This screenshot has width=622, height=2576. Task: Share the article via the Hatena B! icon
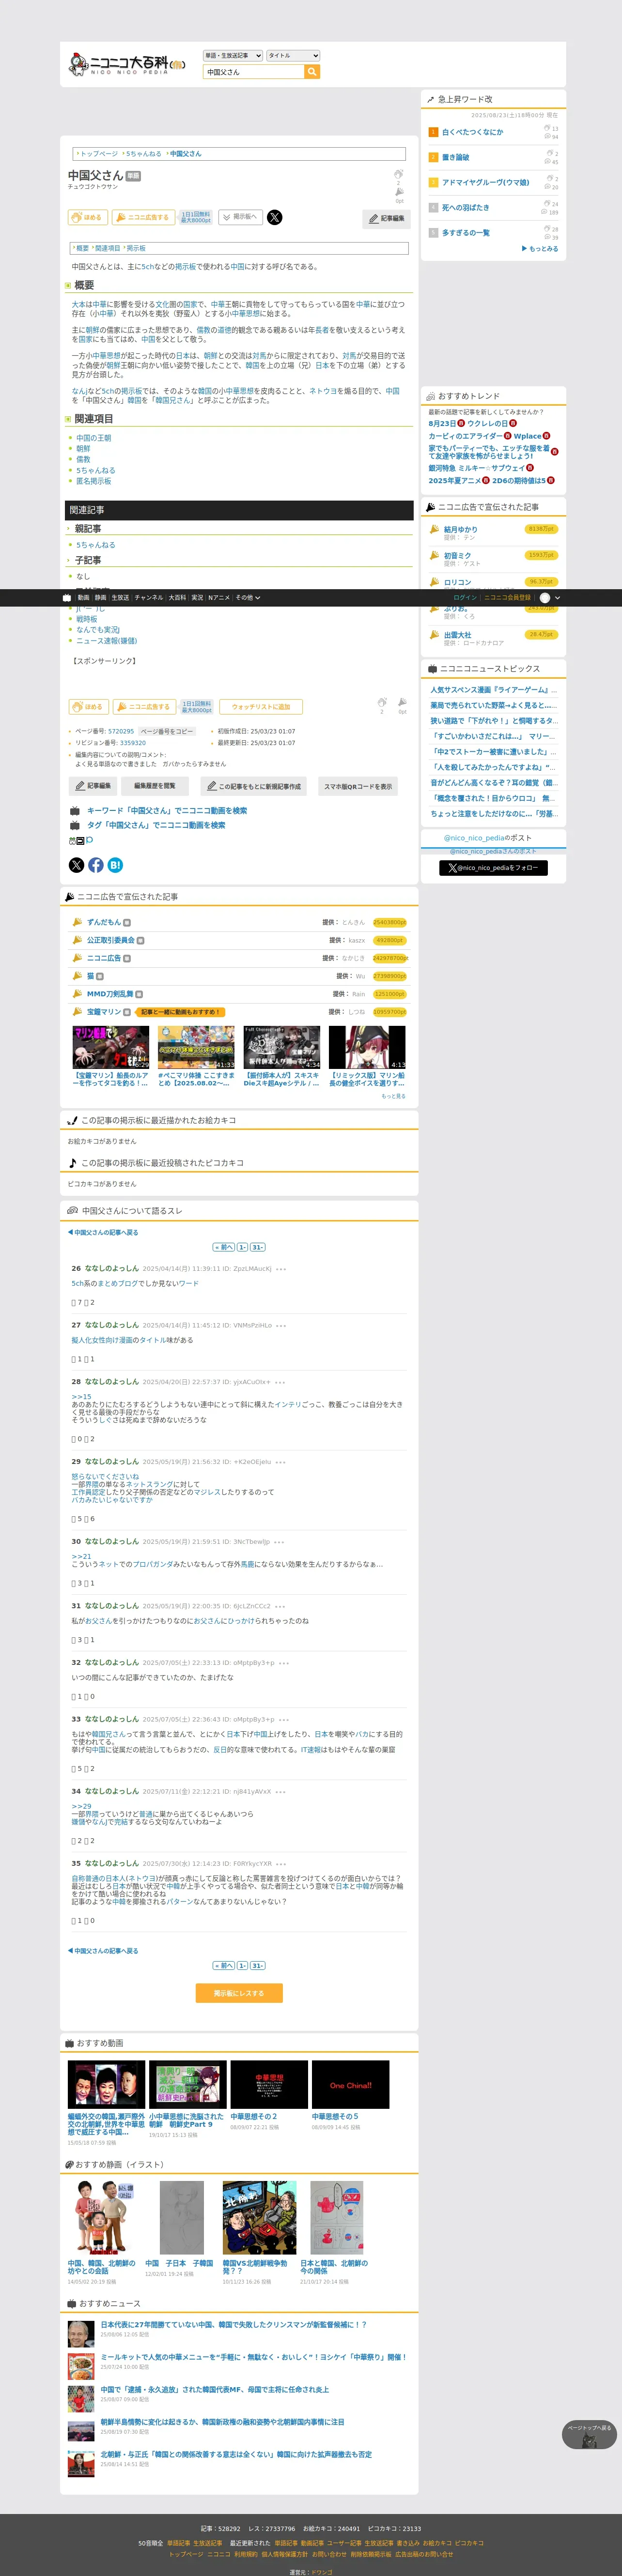point(115,865)
